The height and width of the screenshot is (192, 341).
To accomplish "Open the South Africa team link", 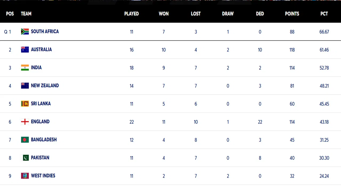I will (x=45, y=31).
